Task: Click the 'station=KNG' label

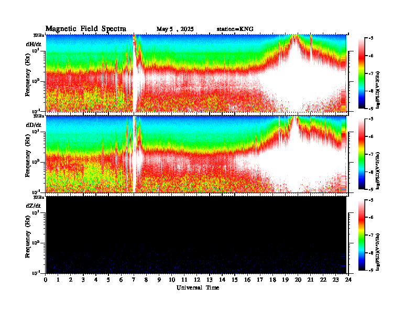Action: 235,29
